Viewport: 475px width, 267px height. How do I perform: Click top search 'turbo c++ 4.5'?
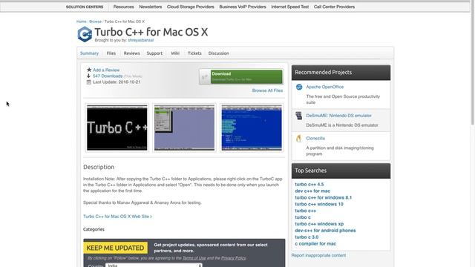(309, 185)
